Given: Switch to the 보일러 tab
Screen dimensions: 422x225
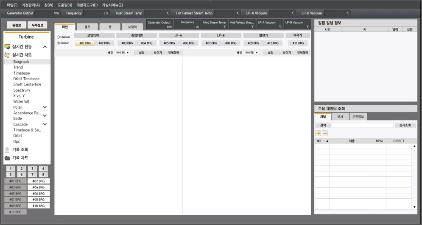Looking at the screenshot, I should (x=132, y=27).
